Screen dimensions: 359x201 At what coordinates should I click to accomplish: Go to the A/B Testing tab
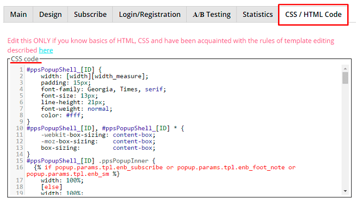(x=211, y=14)
